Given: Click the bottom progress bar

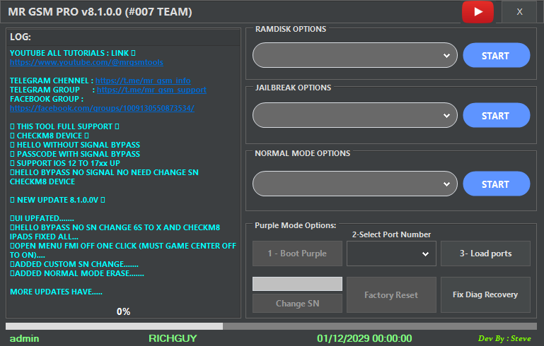Looking at the screenshot, I should pyautogui.click(x=272, y=326).
